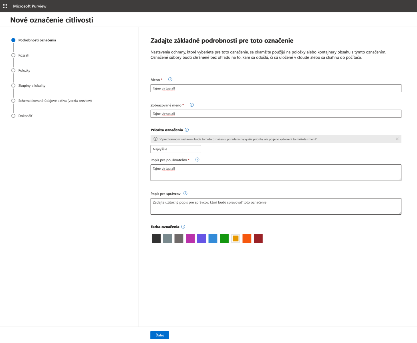Choose the dark red color swatch

pyautogui.click(x=258, y=238)
